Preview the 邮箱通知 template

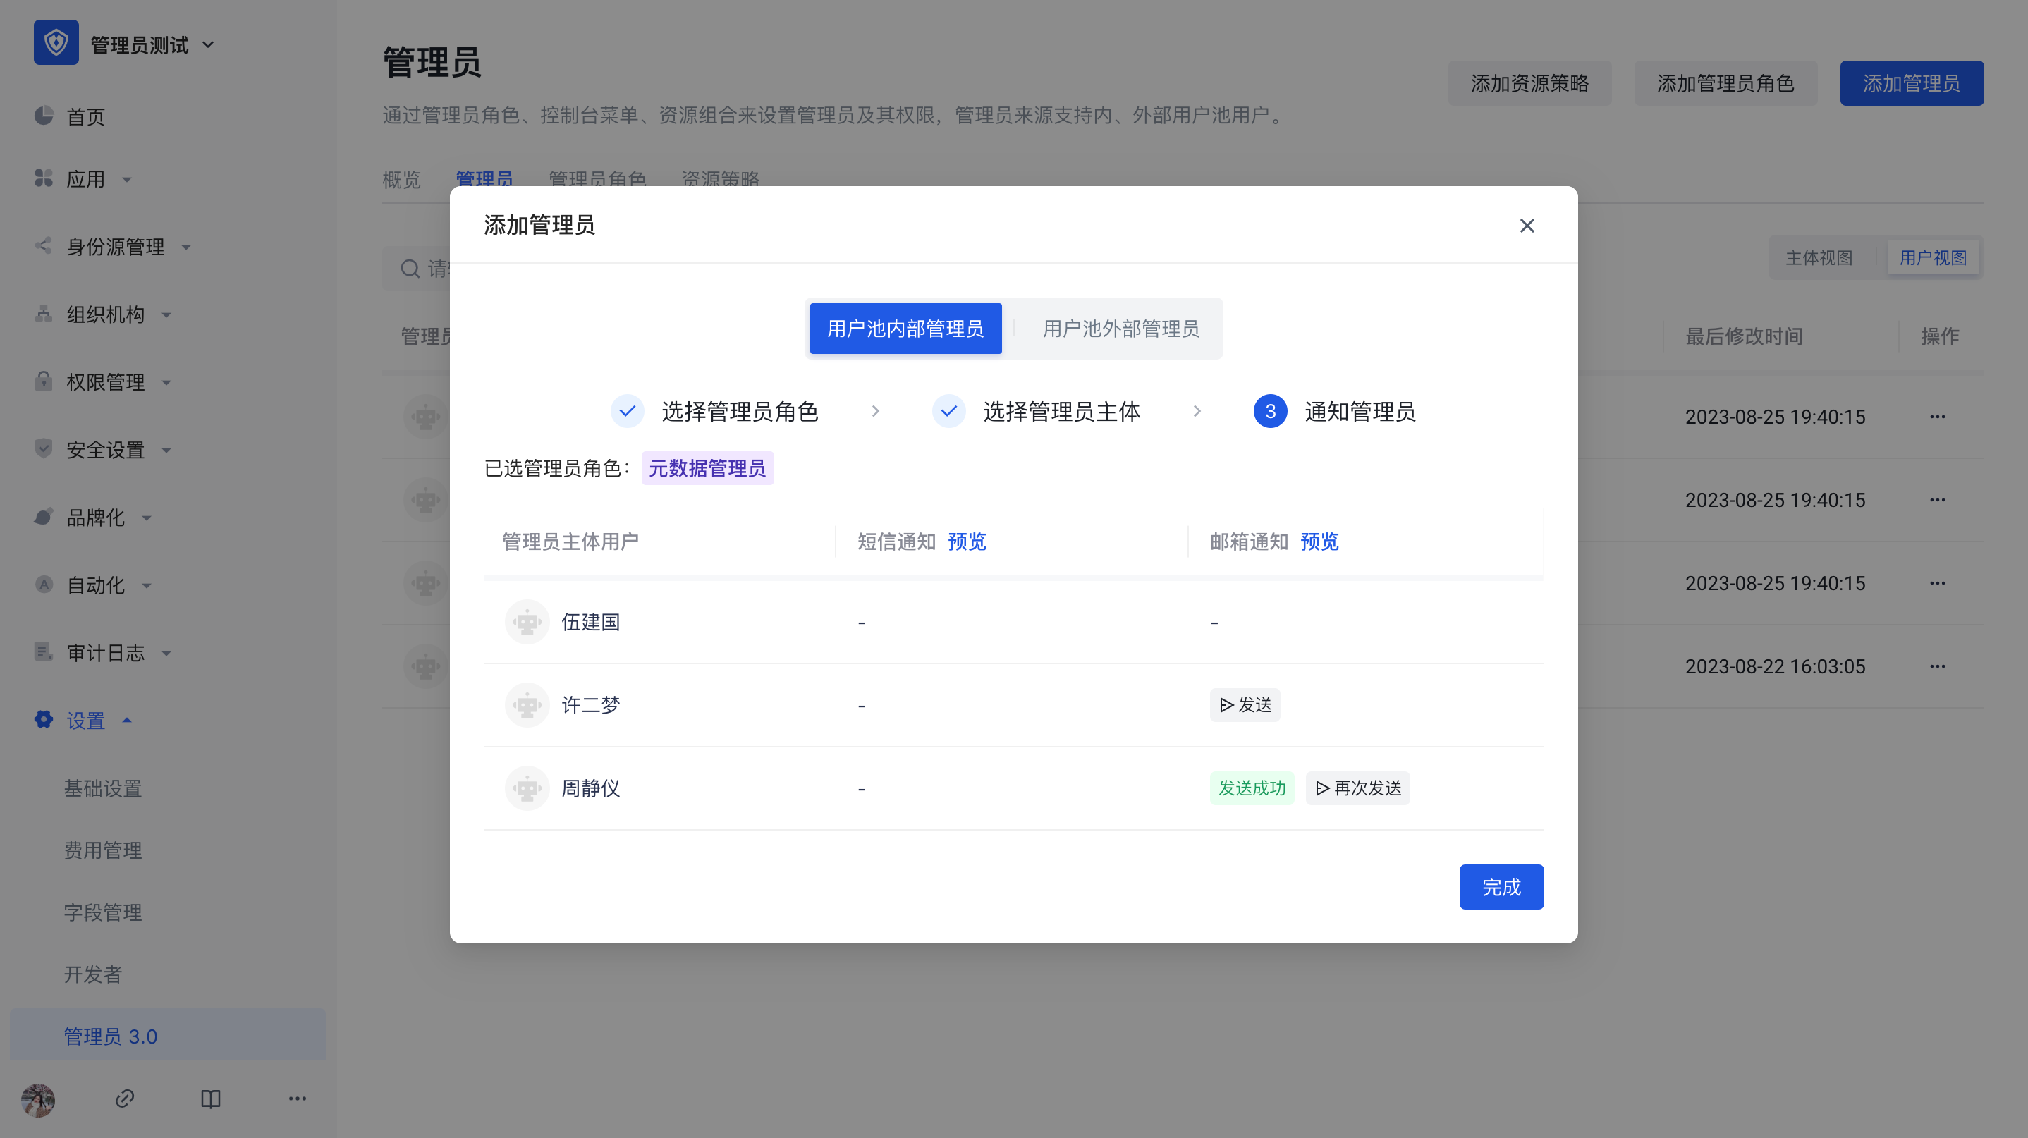[1319, 542]
